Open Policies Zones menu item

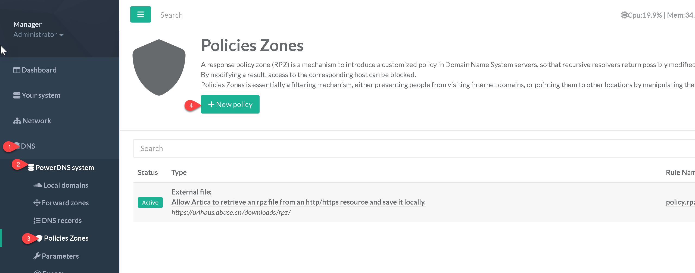[66, 238]
